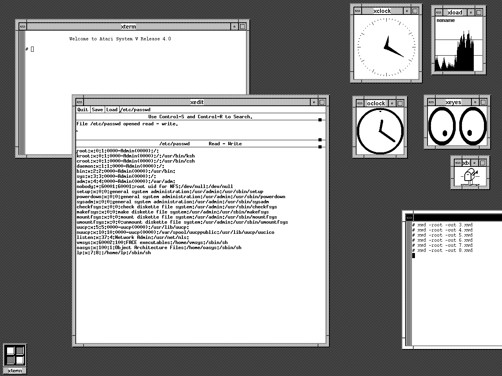Open the xbiff window control menu
This screenshot has height=376, width=502.
[457, 163]
